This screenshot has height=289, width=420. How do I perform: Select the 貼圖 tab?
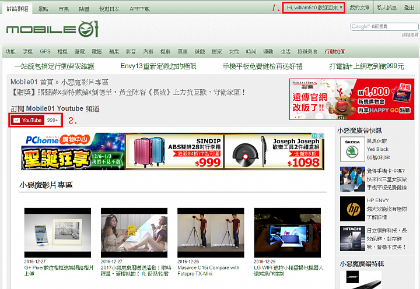point(84,9)
